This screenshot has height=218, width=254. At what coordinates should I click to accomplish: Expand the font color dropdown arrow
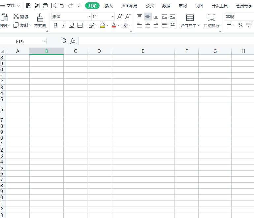[x=118, y=25]
